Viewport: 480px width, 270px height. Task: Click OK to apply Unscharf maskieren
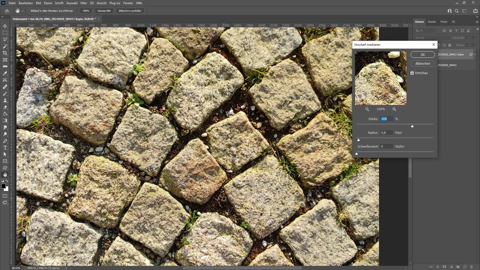423,54
